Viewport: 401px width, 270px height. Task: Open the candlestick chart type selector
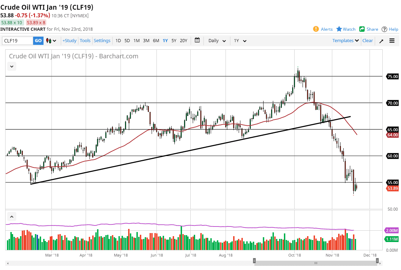[50, 40]
